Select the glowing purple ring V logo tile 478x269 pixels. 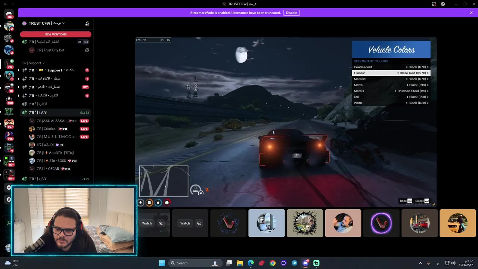coord(381,223)
